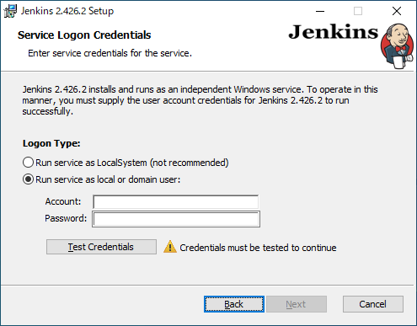
Task: Click the 'Credentials must be tested' message
Action: pos(258,248)
